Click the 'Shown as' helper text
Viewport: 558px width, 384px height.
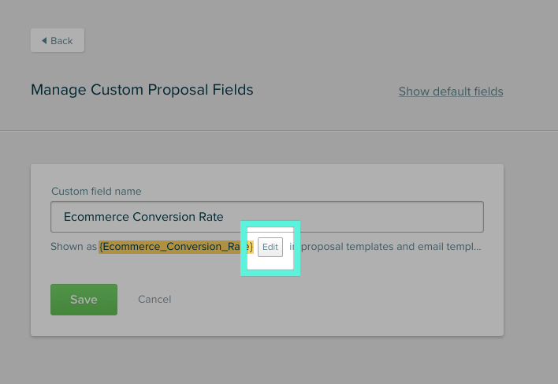click(73, 247)
